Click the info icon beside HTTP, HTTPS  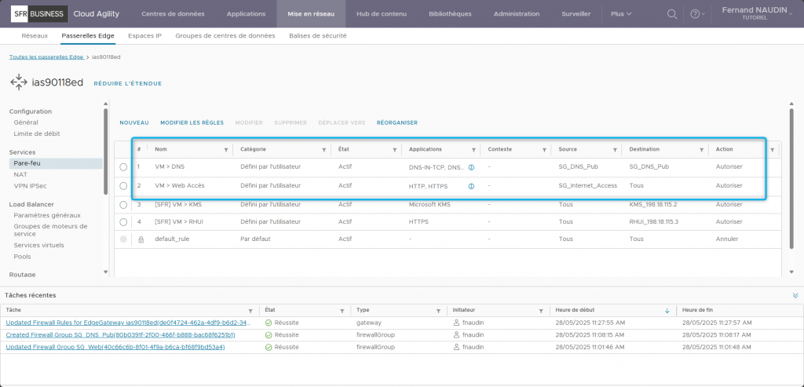click(x=471, y=186)
